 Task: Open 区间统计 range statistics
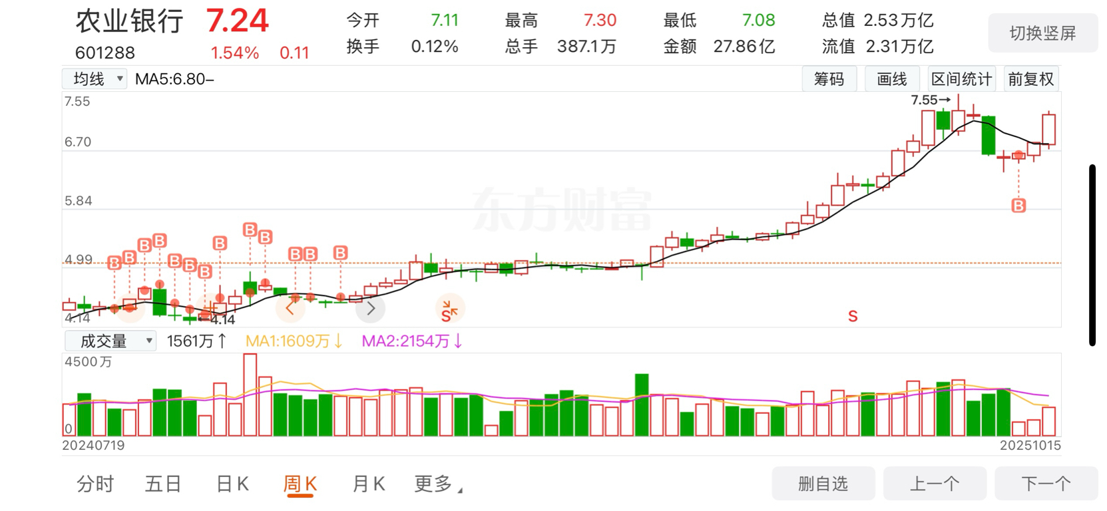coord(961,79)
